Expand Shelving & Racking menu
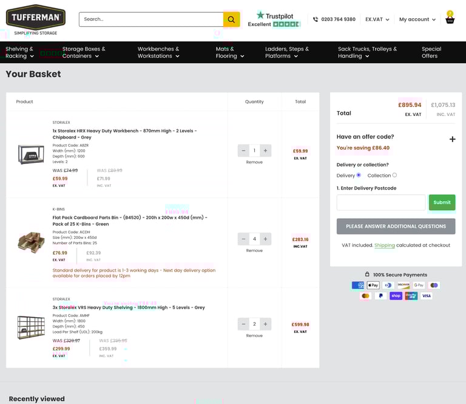The height and width of the screenshot is (404, 466). click(x=19, y=52)
